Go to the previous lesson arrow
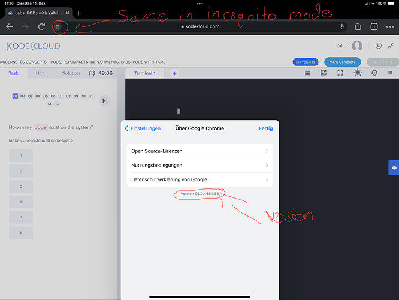 tap(375, 62)
